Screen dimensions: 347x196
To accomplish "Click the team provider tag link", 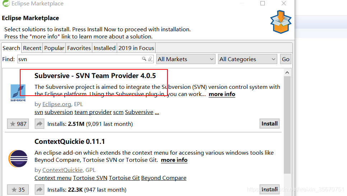I will point(93,112).
